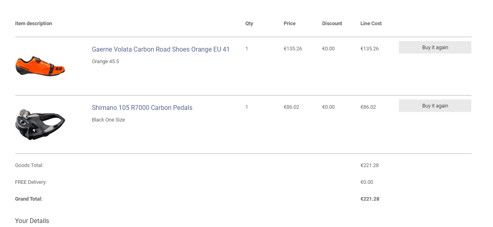Click the Qty column header
This screenshot has height=227, width=493.
249,24
